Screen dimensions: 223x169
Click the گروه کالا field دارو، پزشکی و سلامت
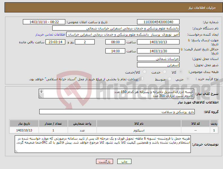click(117, 112)
